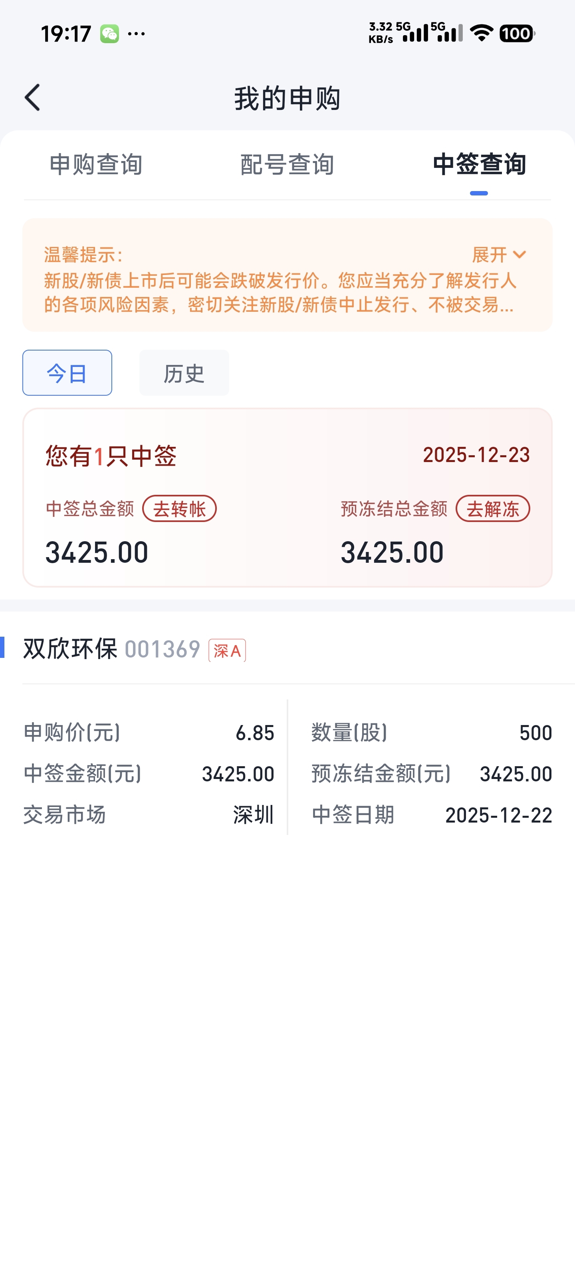Image resolution: width=575 pixels, height=1279 pixels.
Task: Select the 历史 filter
Action: (184, 373)
